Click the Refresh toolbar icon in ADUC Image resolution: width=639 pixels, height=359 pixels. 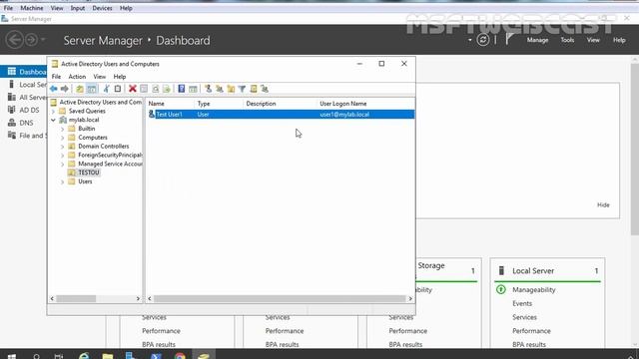(x=156, y=89)
